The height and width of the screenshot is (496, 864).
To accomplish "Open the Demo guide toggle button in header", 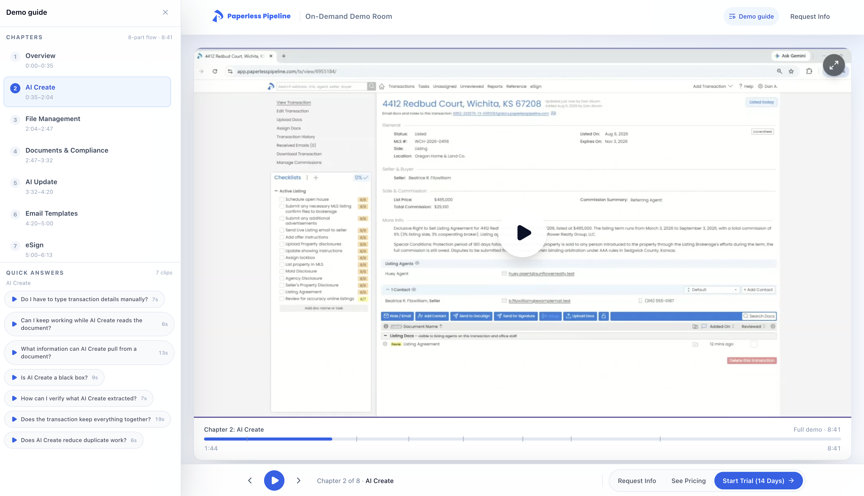I will 751,16.
